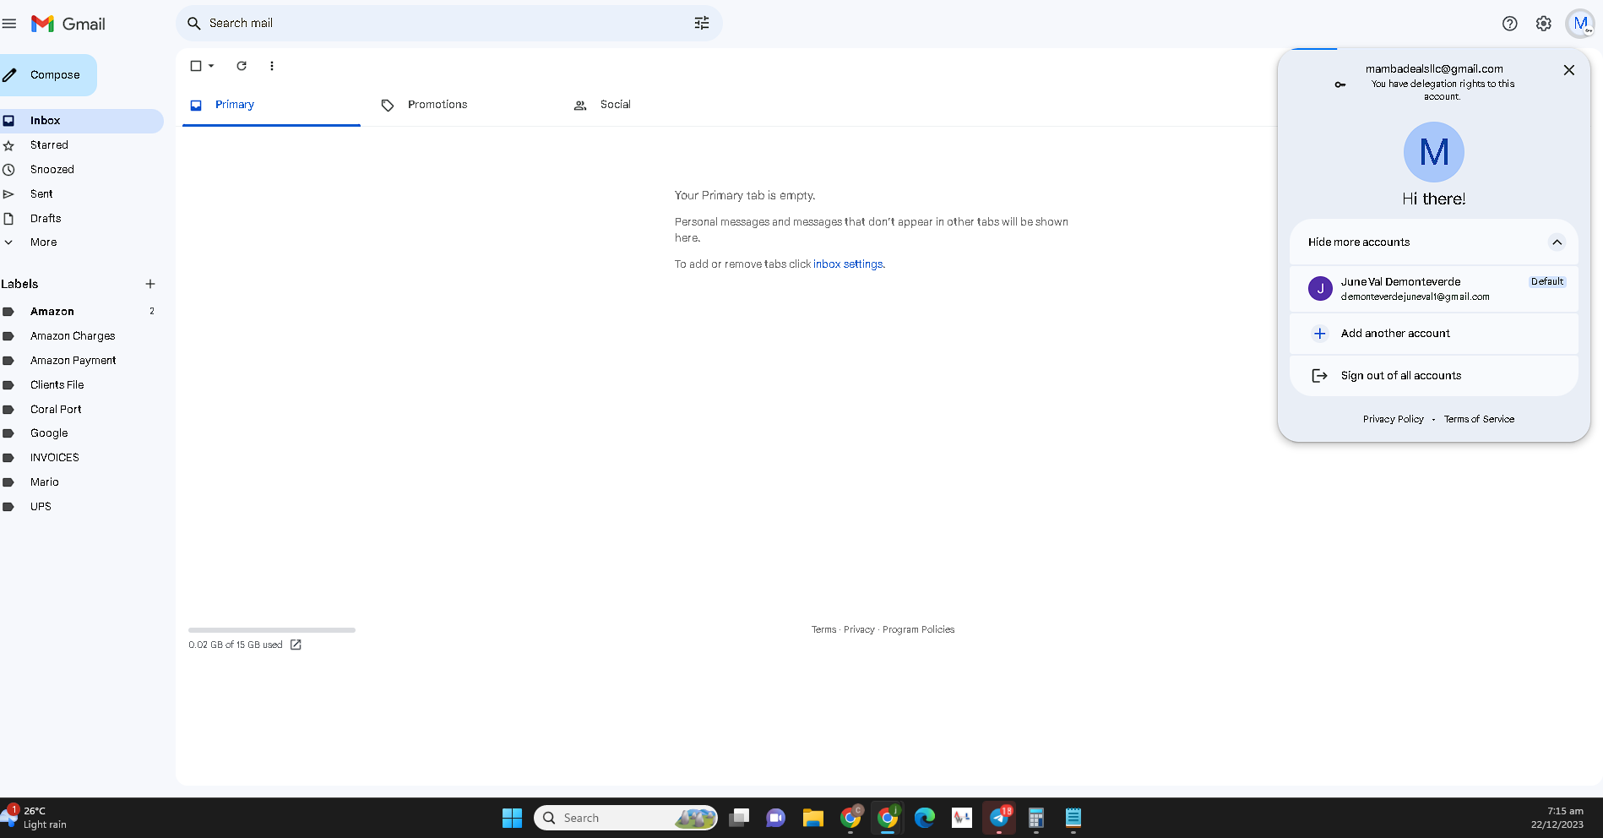This screenshot has height=838, width=1603.
Task: Open Windows Start menu
Action: [x=513, y=818]
